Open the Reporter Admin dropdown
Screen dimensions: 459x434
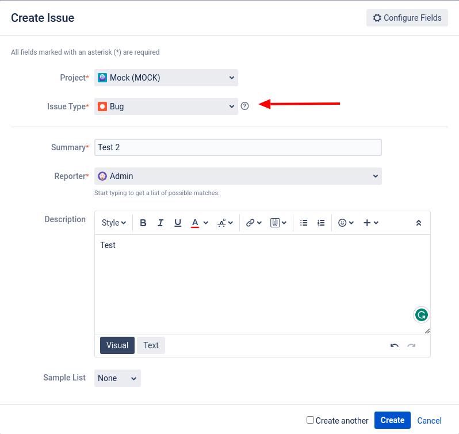click(x=238, y=176)
